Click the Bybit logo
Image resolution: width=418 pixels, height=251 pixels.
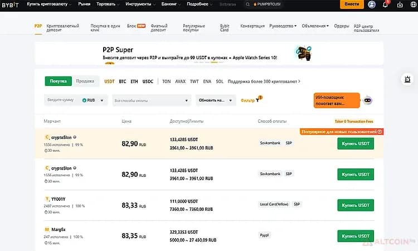10,4
